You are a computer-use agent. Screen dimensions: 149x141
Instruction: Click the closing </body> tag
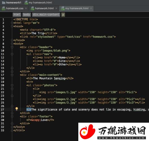pos(19,127)
